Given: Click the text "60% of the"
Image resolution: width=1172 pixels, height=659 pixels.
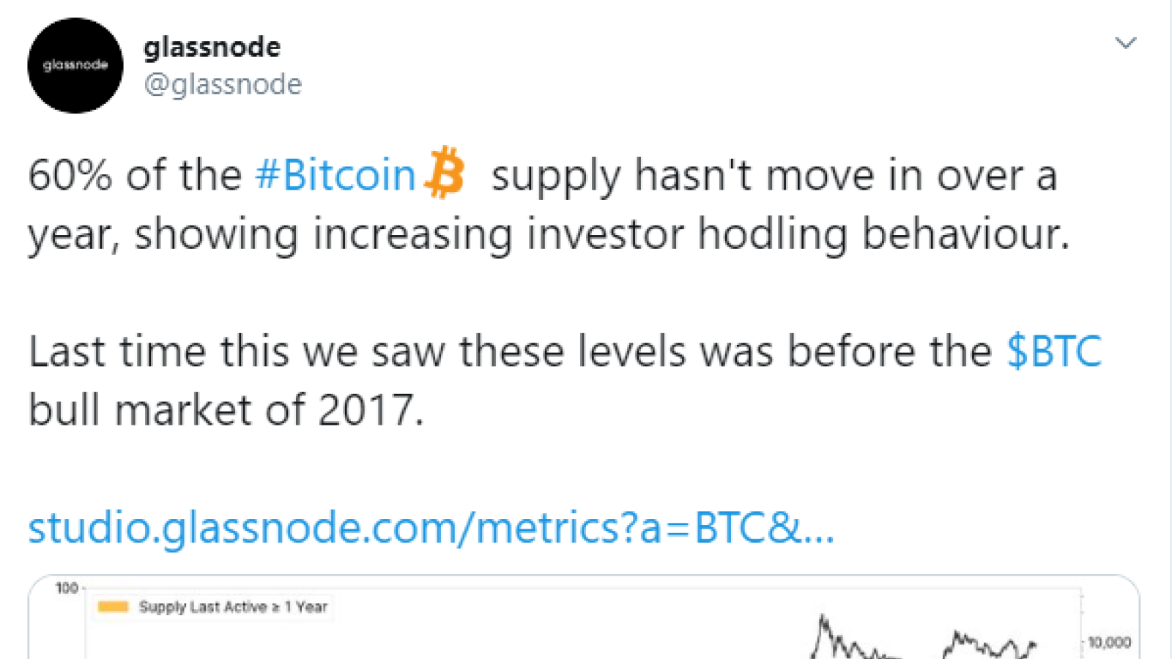Looking at the screenshot, I should click(135, 176).
